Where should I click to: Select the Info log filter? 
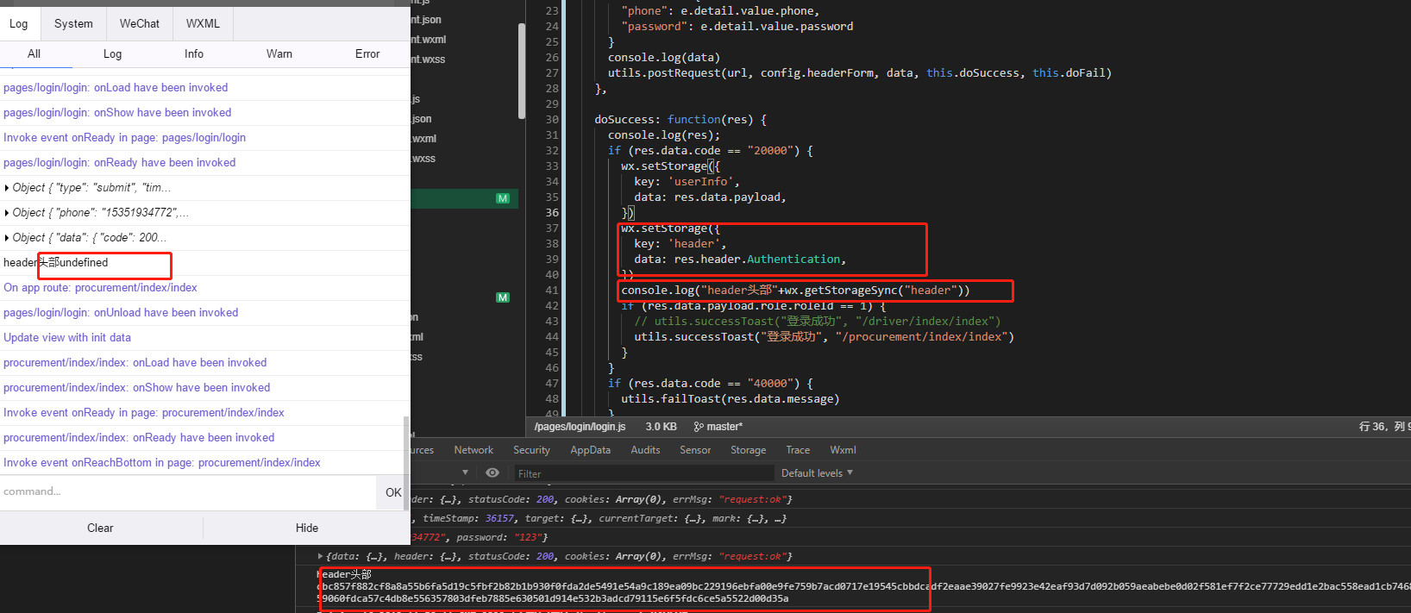194,53
